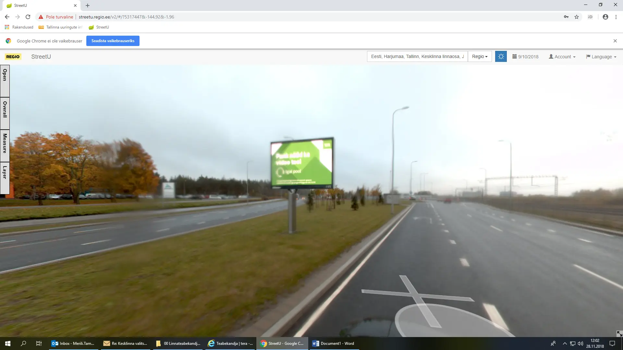Screen dimensions: 623x350
Task: Click the REGIO logo
Action: tap(13, 57)
